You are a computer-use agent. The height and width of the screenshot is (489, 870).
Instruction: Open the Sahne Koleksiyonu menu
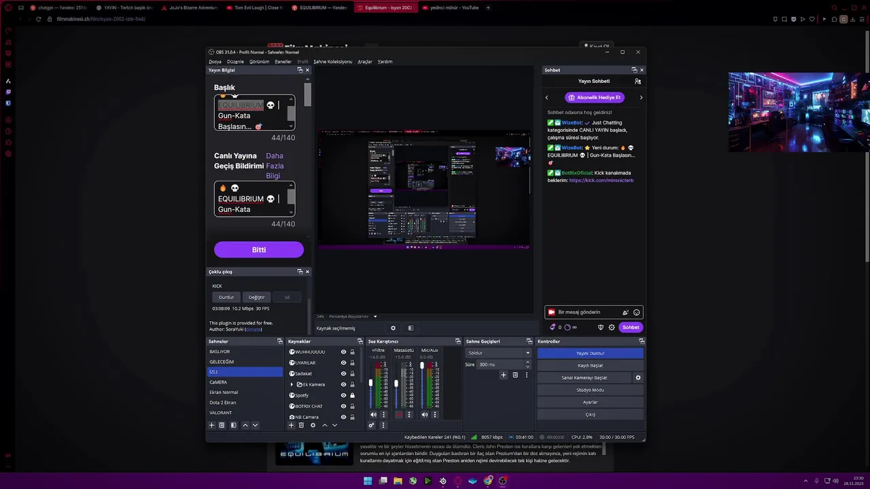[332, 62]
